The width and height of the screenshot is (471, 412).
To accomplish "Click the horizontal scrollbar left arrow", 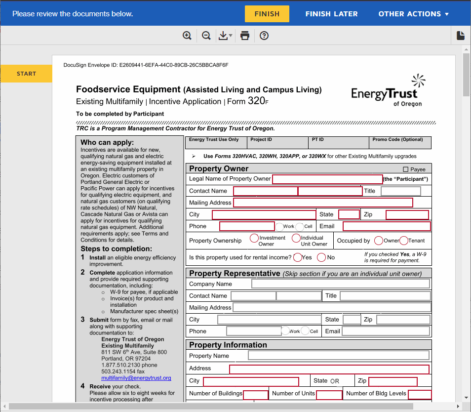I will 4,406.
